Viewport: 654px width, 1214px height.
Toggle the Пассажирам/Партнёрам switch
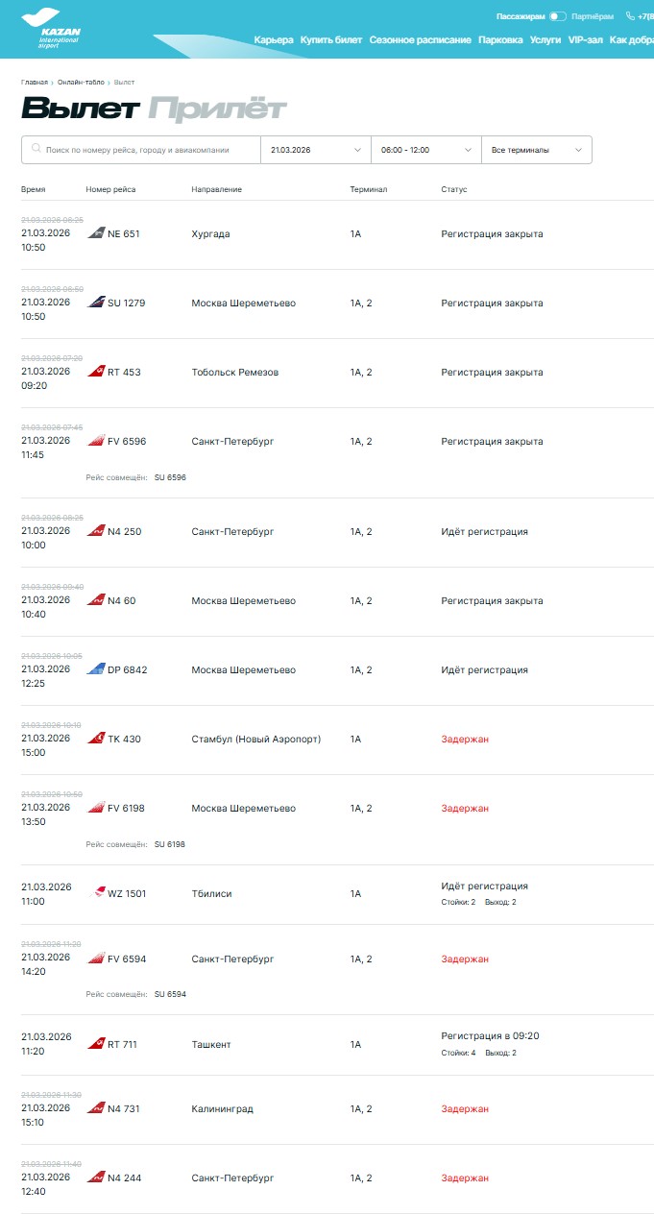click(558, 16)
